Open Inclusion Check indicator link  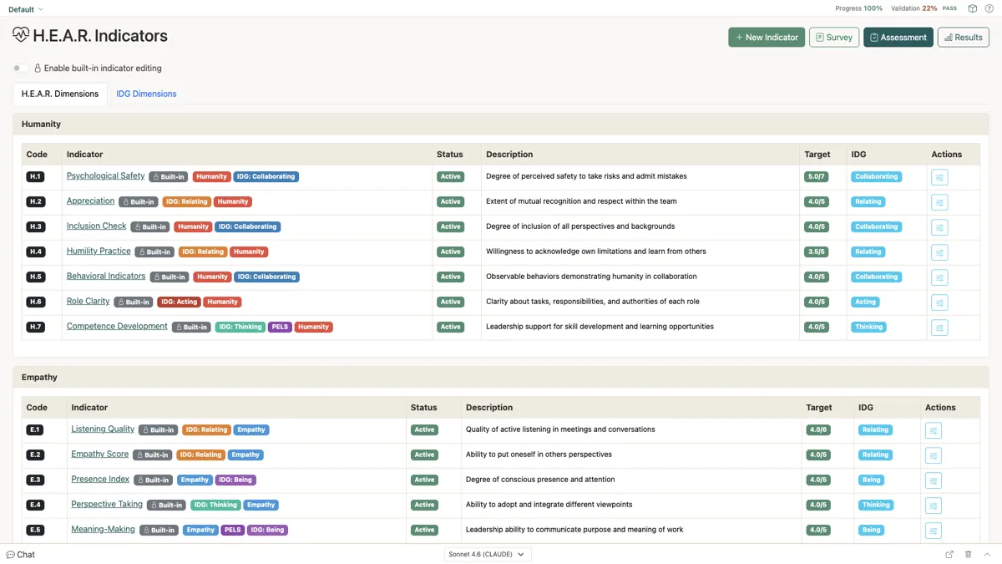tap(96, 226)
